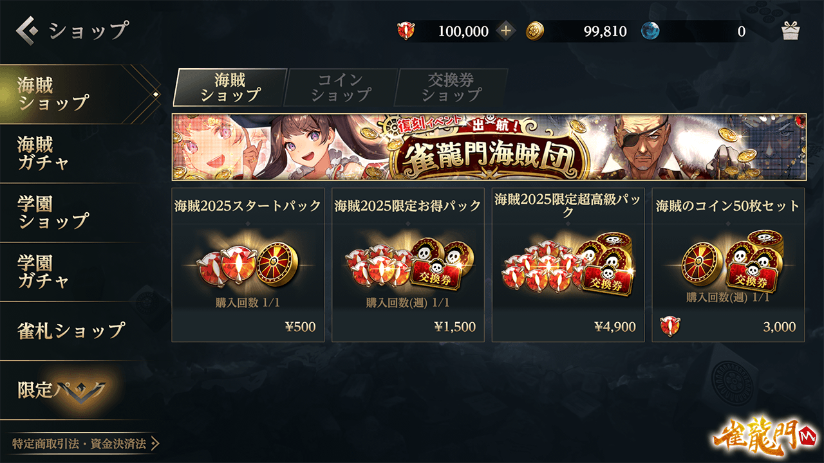
Task: Tap the blue orb currency icon
Action: [650, 31]
